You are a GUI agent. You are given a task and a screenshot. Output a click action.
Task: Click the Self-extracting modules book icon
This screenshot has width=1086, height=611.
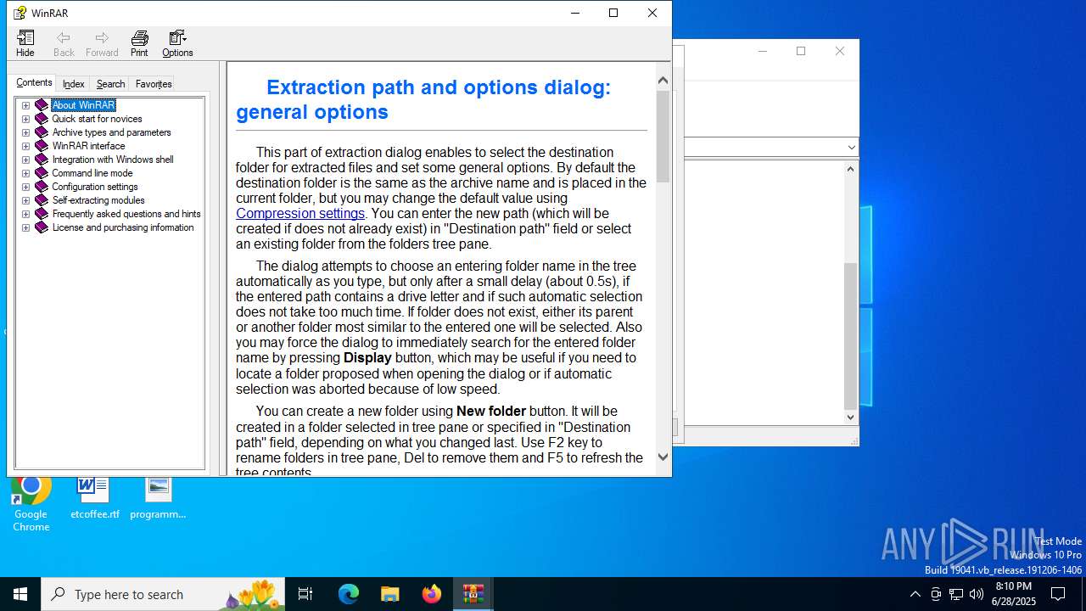42,200
